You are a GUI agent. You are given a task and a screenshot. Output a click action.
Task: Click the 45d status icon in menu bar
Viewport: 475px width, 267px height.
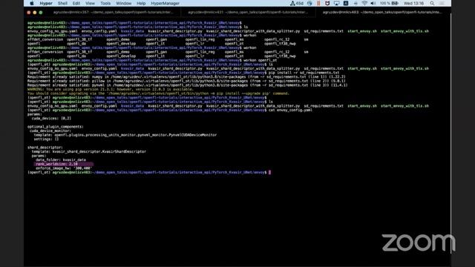[297, 3]
